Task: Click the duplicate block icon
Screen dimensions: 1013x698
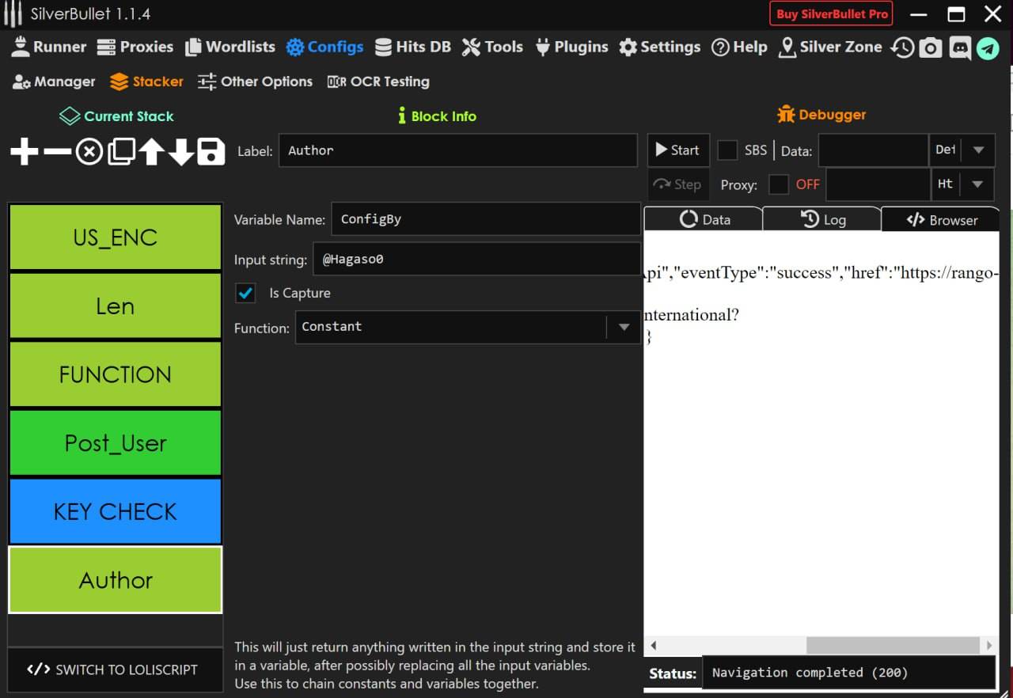Action: pos(120,151)
